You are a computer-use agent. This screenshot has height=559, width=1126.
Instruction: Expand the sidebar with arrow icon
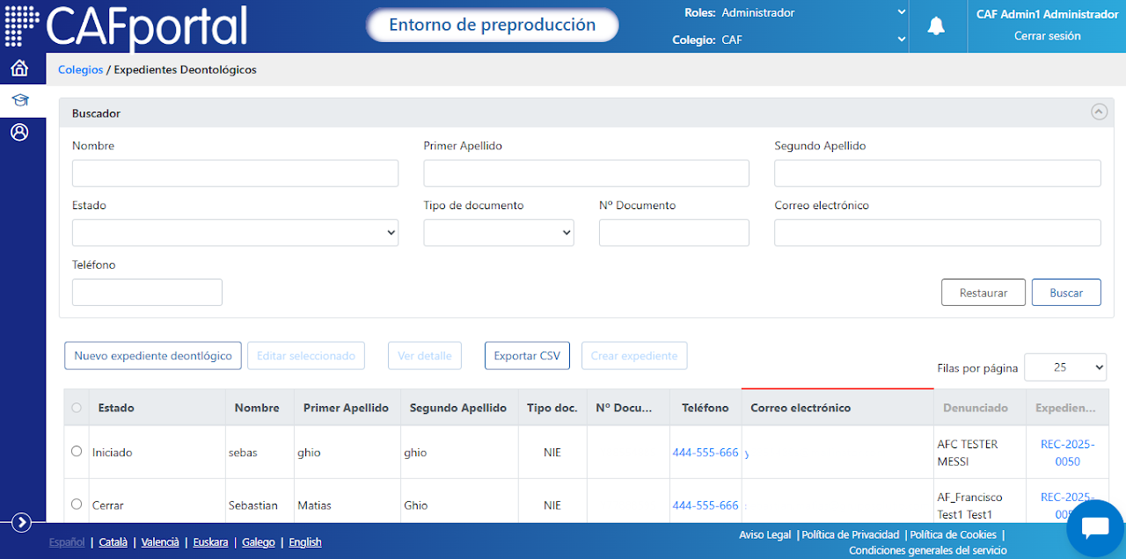22,523
